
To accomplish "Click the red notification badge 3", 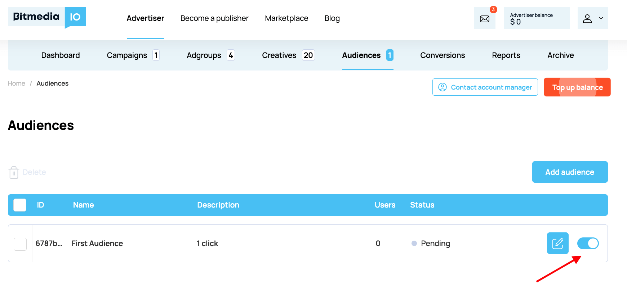I will tap(493, 9).
